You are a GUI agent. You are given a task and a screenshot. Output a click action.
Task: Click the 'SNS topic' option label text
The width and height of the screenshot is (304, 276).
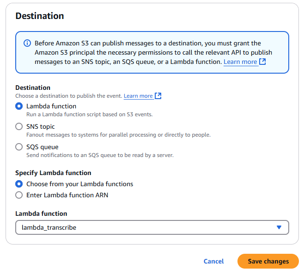pos(41,126)
